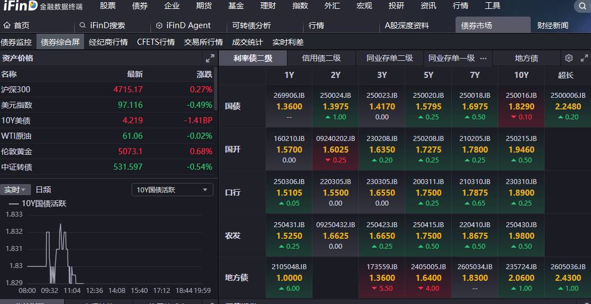Open the 10Y国债活跃 dropdown
This screenshot has width=591, height=304.
(x=172, y=190)
